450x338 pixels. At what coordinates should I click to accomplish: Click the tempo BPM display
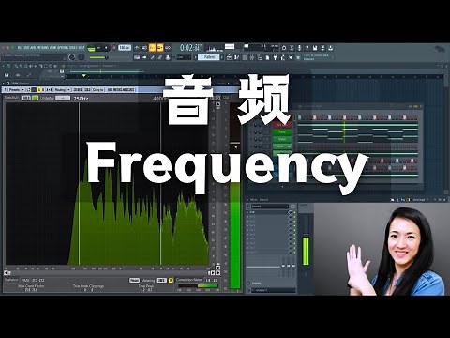[x=125, y=48]
